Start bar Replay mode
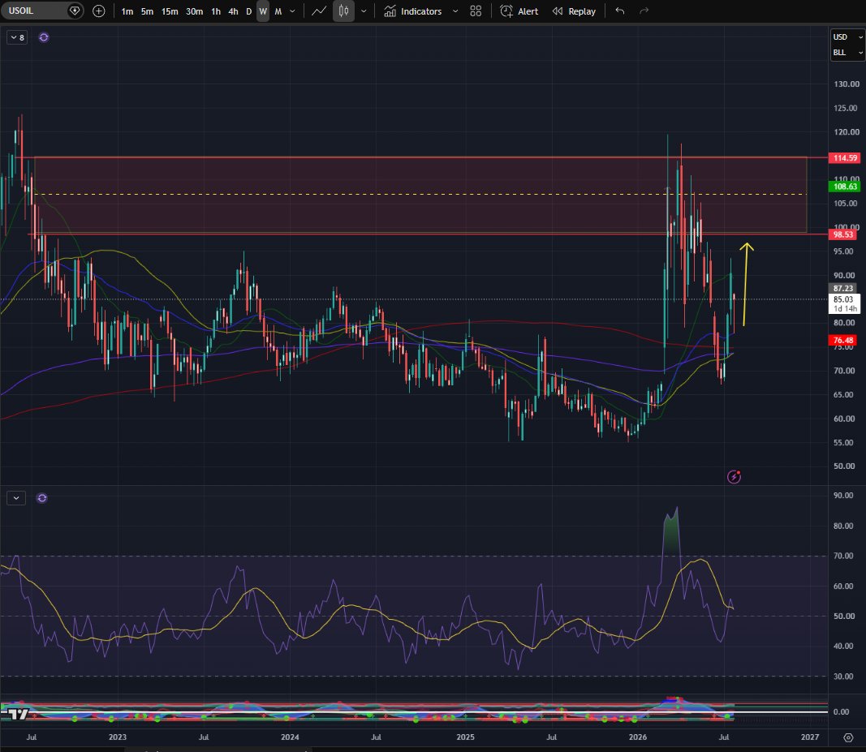 [x=574, y=11]
